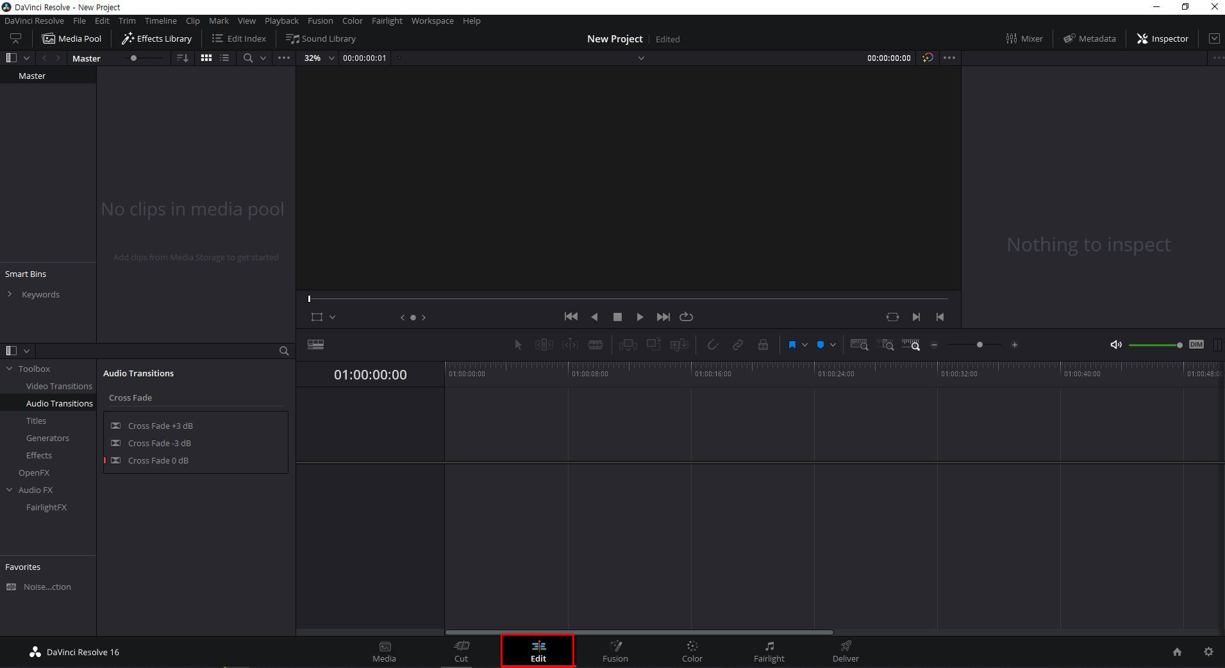1225x668 pixels.
Task: Switch to the Fusion page
Action: tap(615, 651)
